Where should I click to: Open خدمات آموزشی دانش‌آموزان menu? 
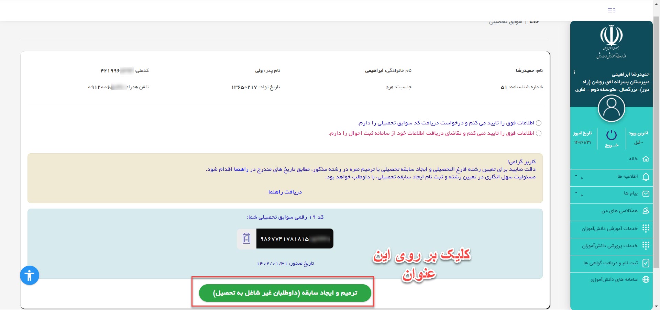609,229
